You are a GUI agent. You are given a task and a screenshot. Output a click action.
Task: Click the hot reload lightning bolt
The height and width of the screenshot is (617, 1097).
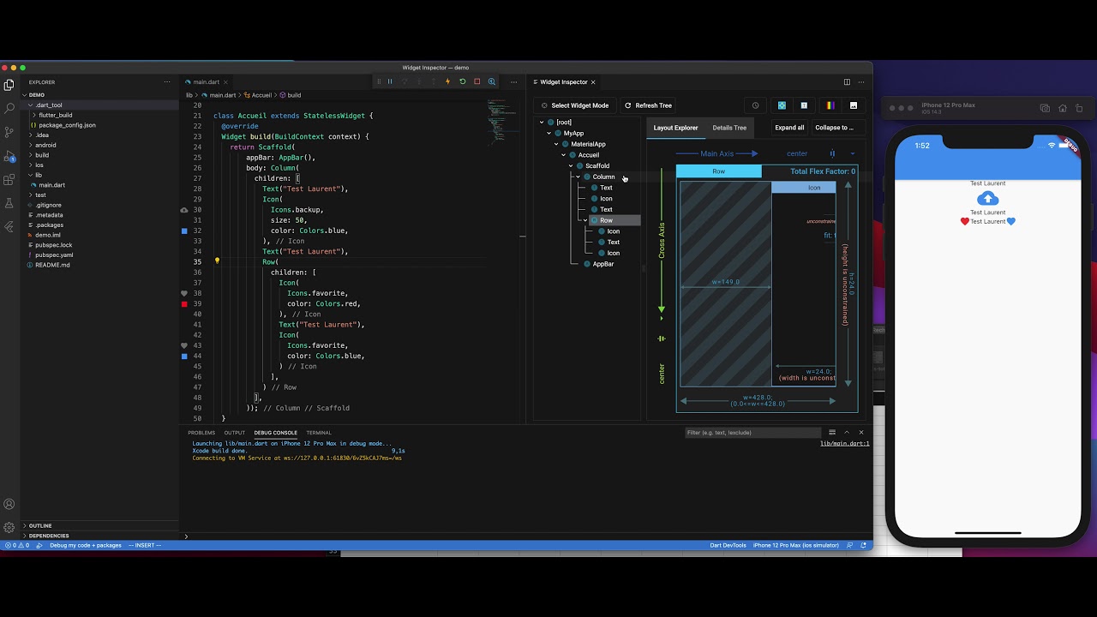point(447,82)
